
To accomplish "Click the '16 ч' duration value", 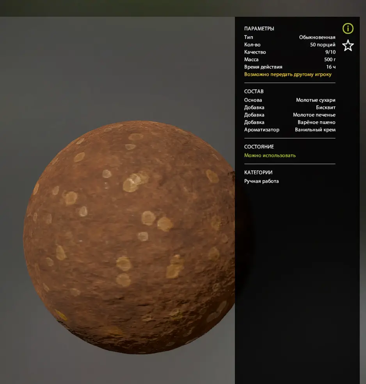I will [x=331, y=67].
